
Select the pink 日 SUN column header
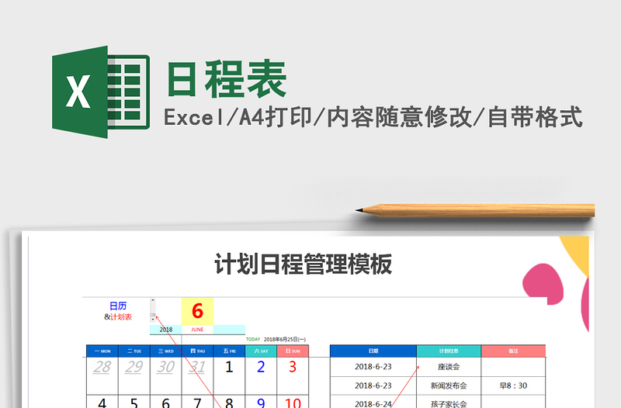coord(293,351)
